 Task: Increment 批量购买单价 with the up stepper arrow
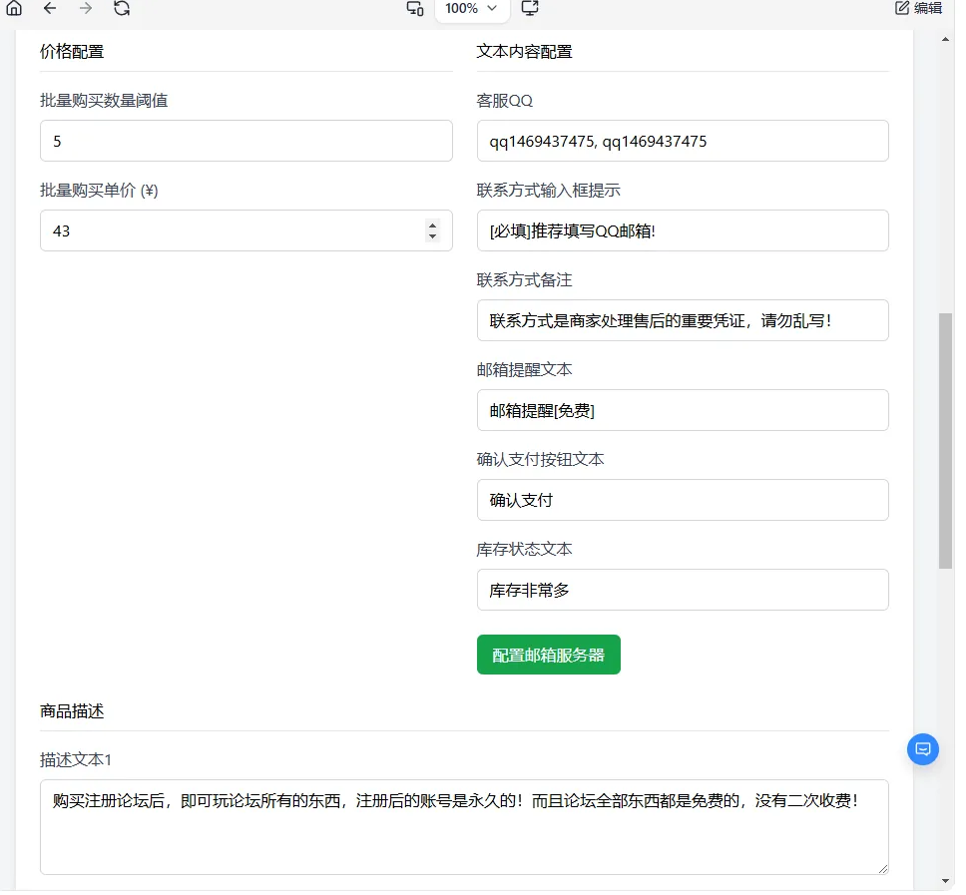[432, 224]
